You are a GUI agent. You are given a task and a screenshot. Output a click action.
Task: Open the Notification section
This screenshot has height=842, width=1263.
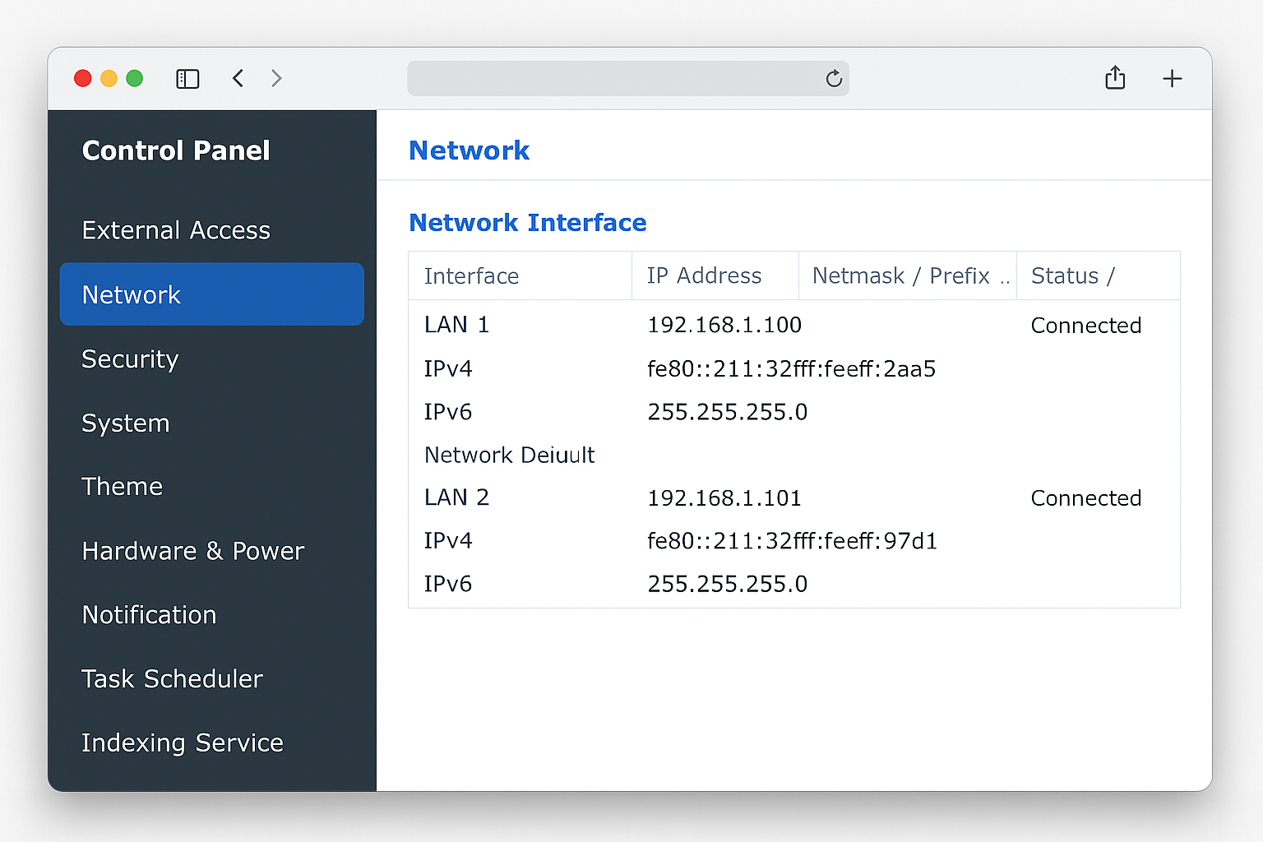click(149, 615)
